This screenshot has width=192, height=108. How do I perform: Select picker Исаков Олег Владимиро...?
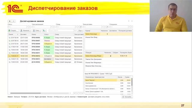tap(109, 63)
